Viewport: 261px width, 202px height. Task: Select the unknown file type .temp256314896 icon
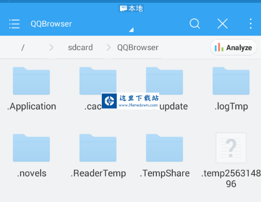point(231,148)
